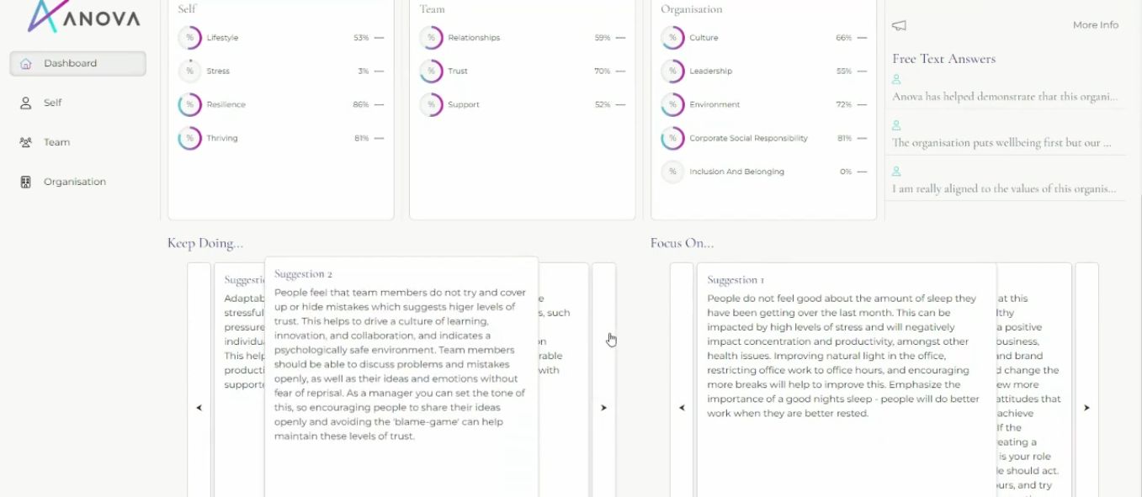Expand the Stress row dash toggle
Image resolution: width=1142 pixels, height=497 pixels.
[379, 71]
